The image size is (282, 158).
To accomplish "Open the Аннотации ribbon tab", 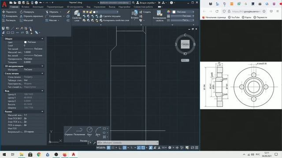I will tap(38, 7).
